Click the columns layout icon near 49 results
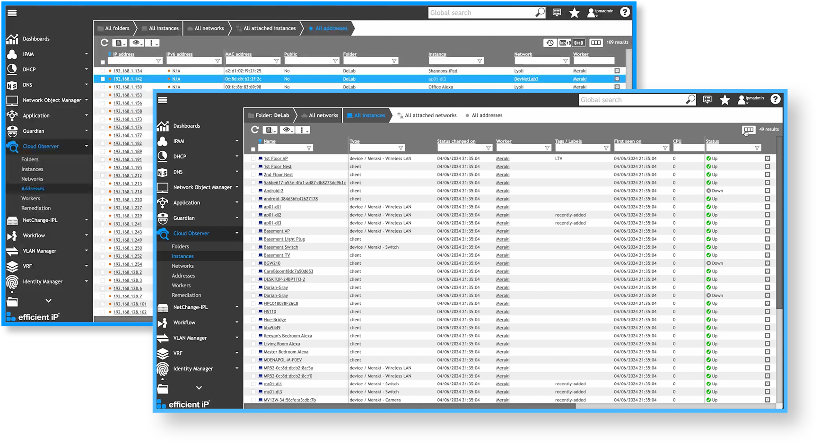820x445 pixels. 749,129
